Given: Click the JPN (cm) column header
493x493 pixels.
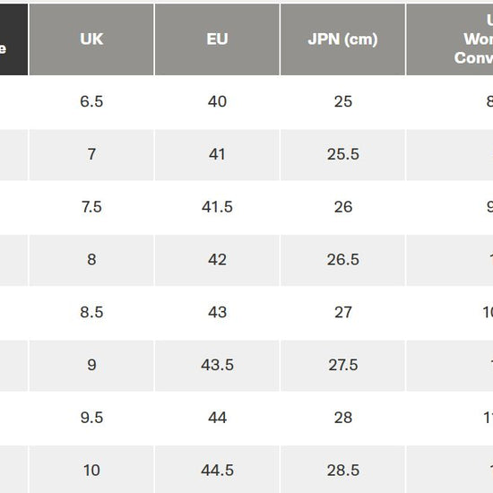Looking at the screenshot, I should point(342,39).
